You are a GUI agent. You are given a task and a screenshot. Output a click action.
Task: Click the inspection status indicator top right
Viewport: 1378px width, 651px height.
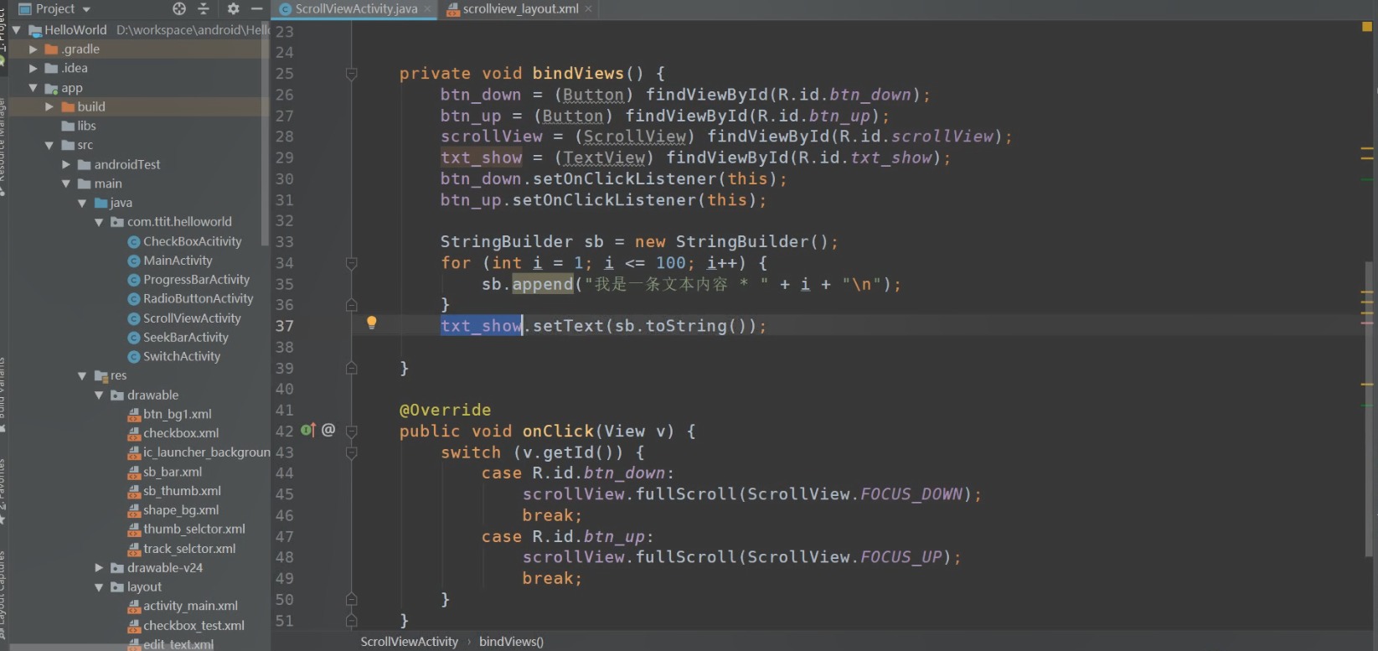point(1367,27)
